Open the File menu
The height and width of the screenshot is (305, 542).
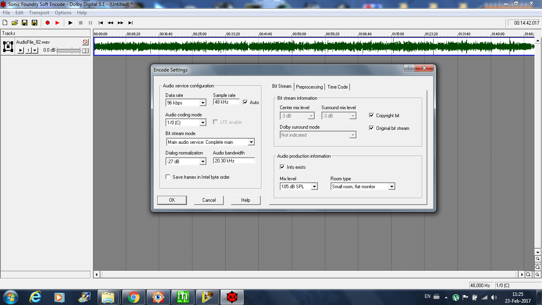point(6,13)
